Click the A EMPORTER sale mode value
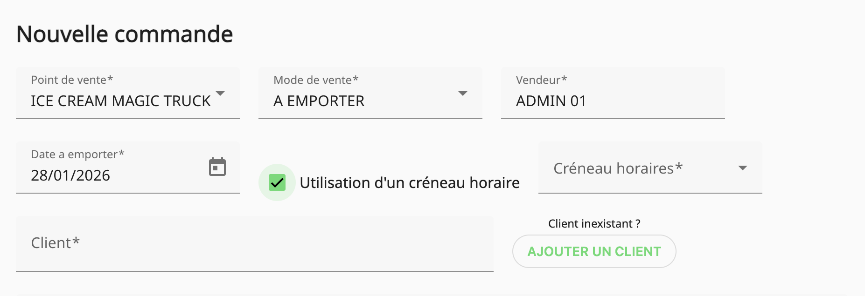This screenshot has height=296, width=865. click(319, 101)
